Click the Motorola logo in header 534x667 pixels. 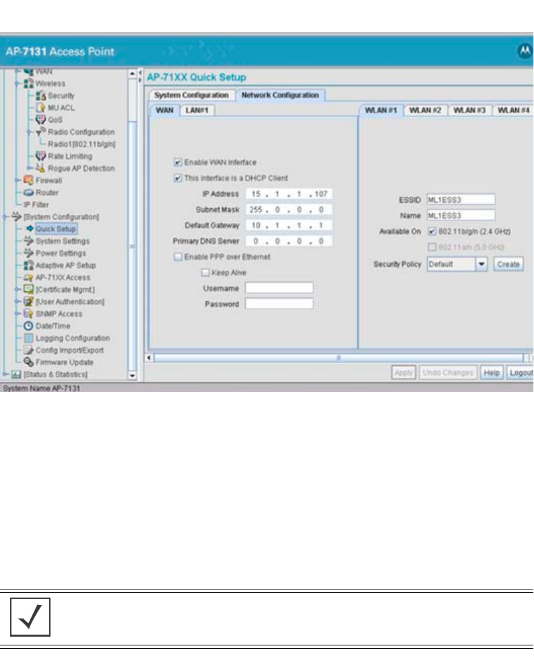coord(525,51)
